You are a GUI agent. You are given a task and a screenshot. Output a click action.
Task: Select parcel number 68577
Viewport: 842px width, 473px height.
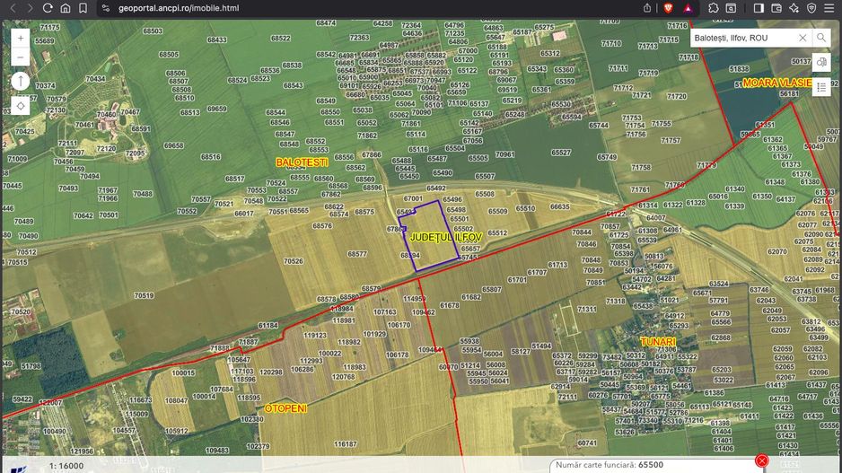[357, 254]
